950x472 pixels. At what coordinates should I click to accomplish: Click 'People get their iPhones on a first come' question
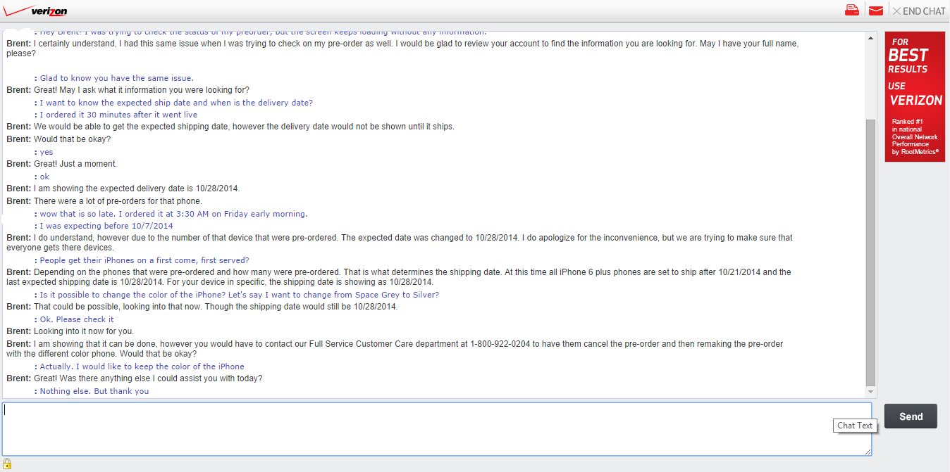(144, 260)
